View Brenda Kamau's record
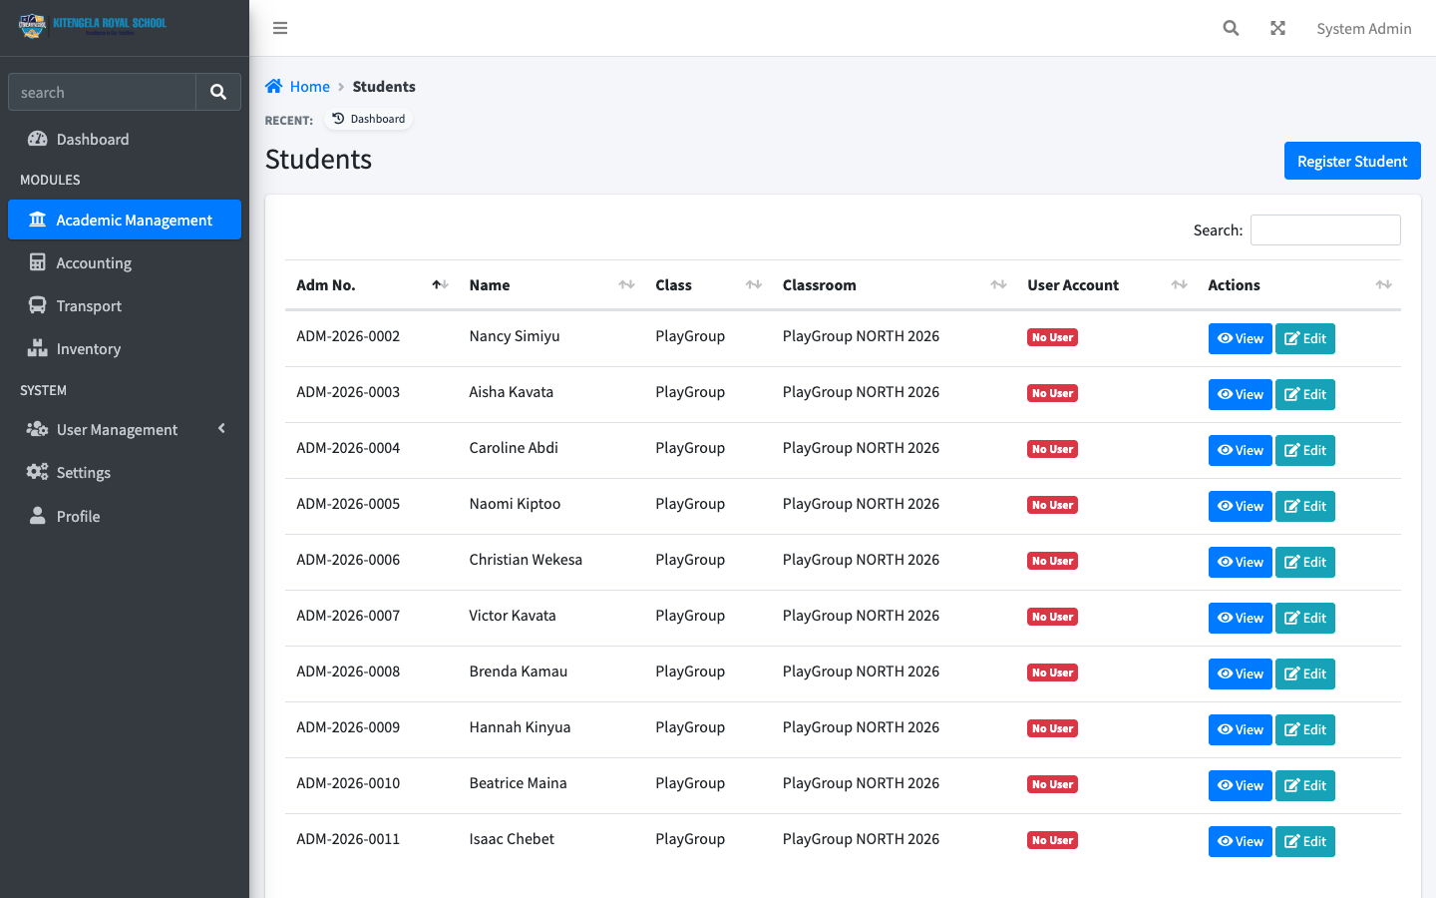 point(1240,673)
